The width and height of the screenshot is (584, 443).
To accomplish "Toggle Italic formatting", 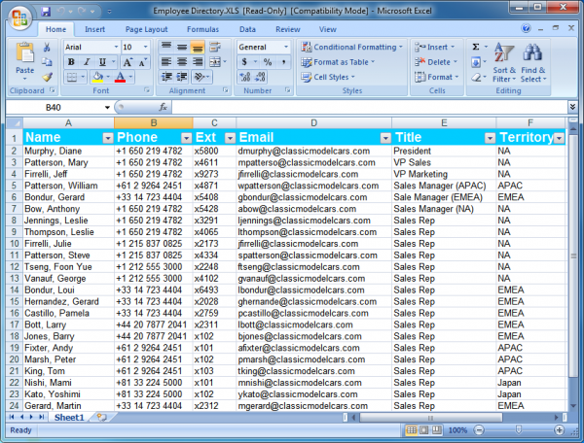I will [87, 62].
